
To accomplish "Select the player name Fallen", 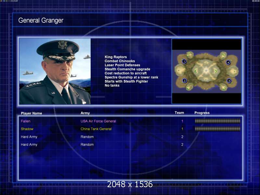I will (26, 121).
